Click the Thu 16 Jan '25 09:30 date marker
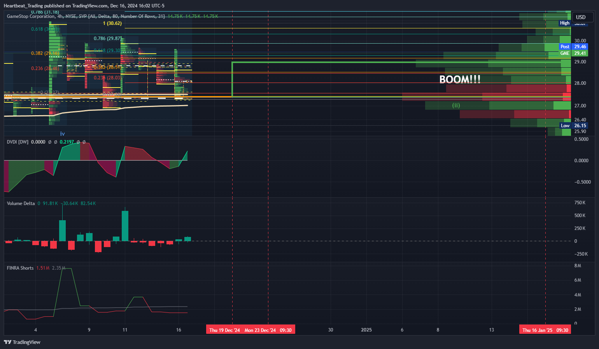Image resolution: width=599 pixels, height=349 pixels. point(545,330)
